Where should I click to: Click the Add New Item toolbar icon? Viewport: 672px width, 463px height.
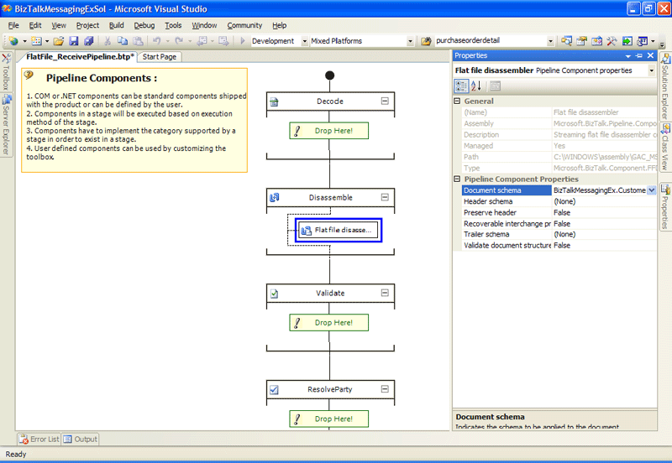pos(37,41)
